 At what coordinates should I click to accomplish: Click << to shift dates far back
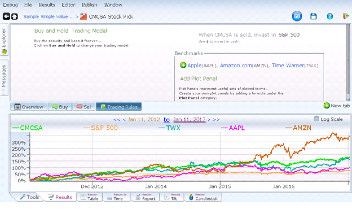(x=117, y=119)
